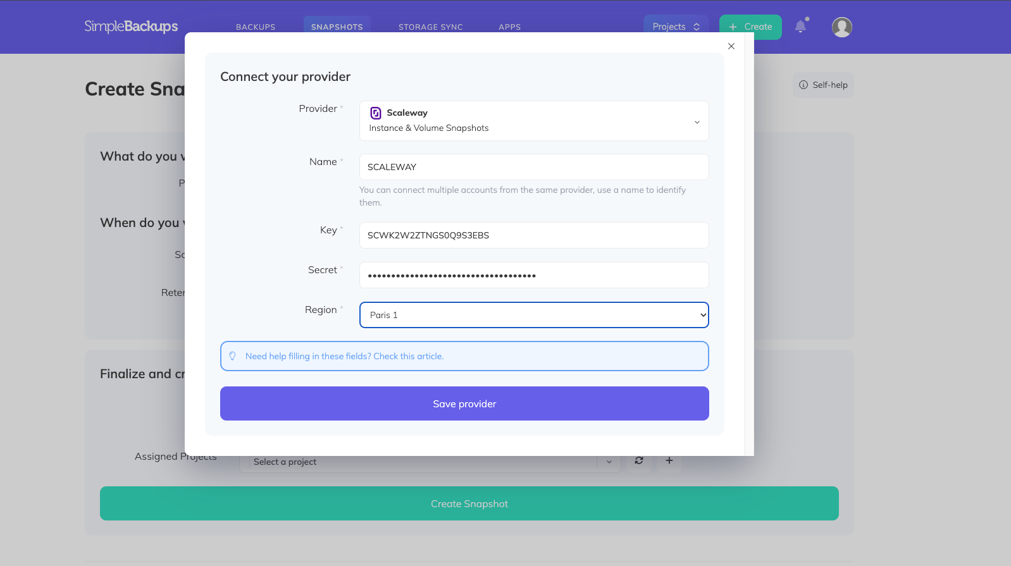Click the refresh projects icon
This screenshot has height=566, width=1011.
tap(639, 460)
